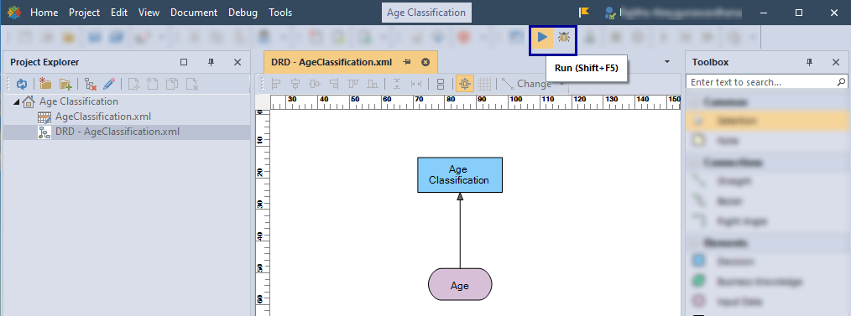851x316 pixels.
Task: Select greyed-out new file icon with star
Action: point(153,84)
